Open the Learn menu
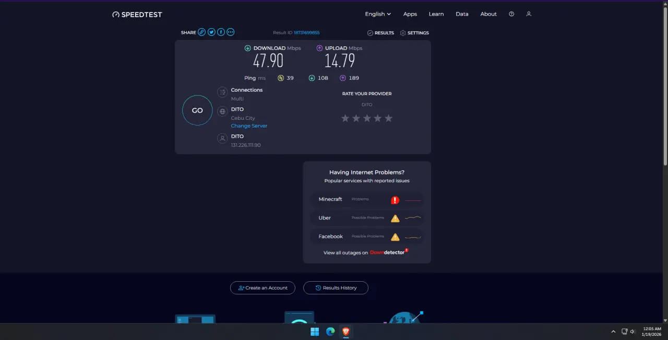This screenshot has height=340, width=668. [436, 14]
